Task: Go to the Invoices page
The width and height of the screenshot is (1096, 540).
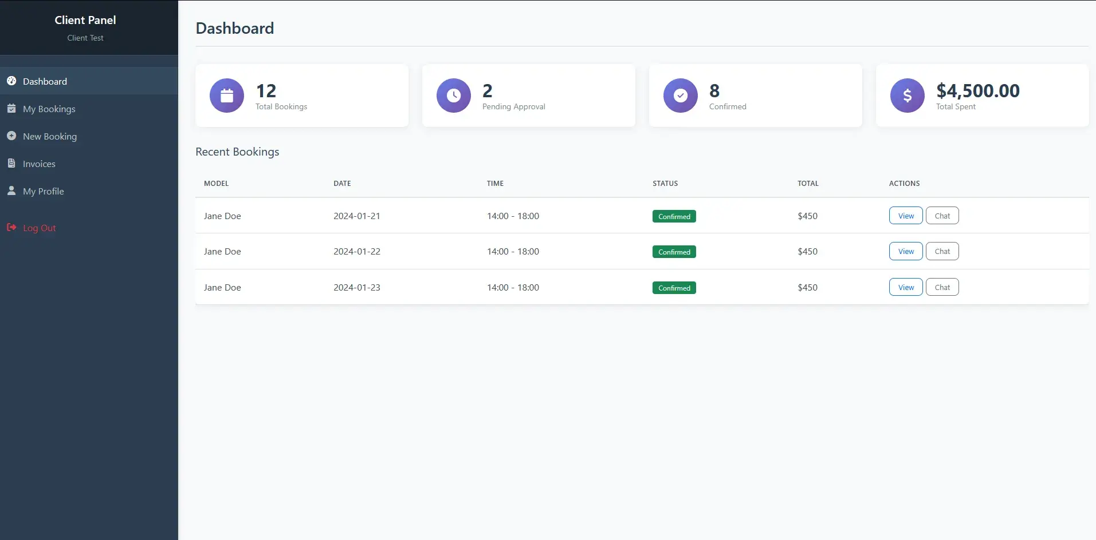Action: point(39,164)
